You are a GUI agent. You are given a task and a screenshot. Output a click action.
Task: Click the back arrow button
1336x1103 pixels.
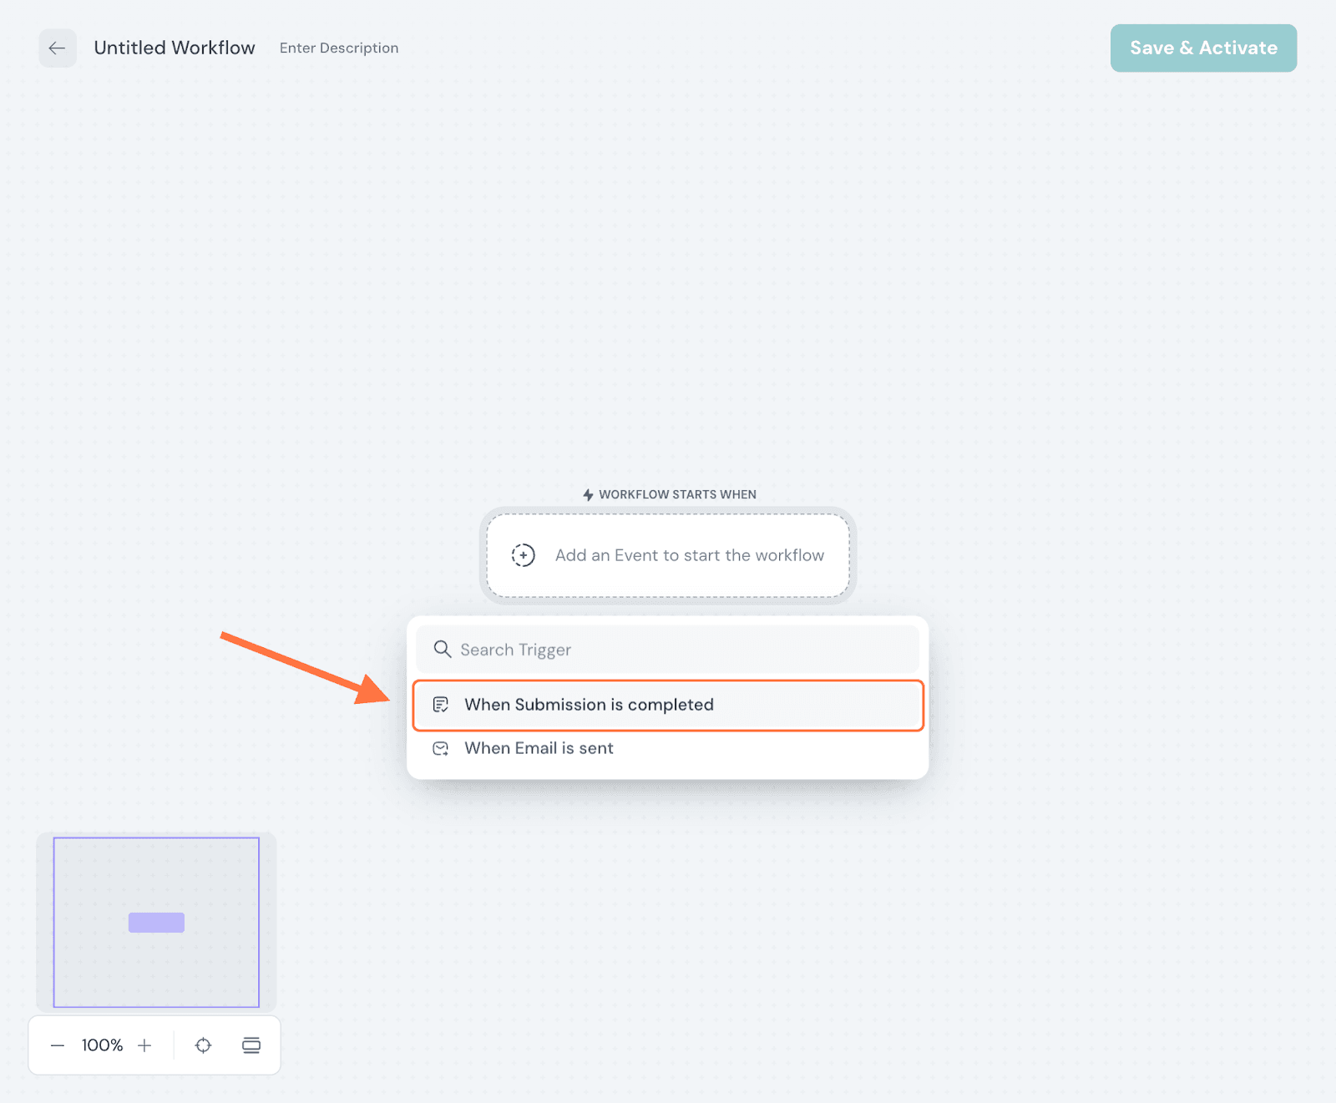click(57, 48)
